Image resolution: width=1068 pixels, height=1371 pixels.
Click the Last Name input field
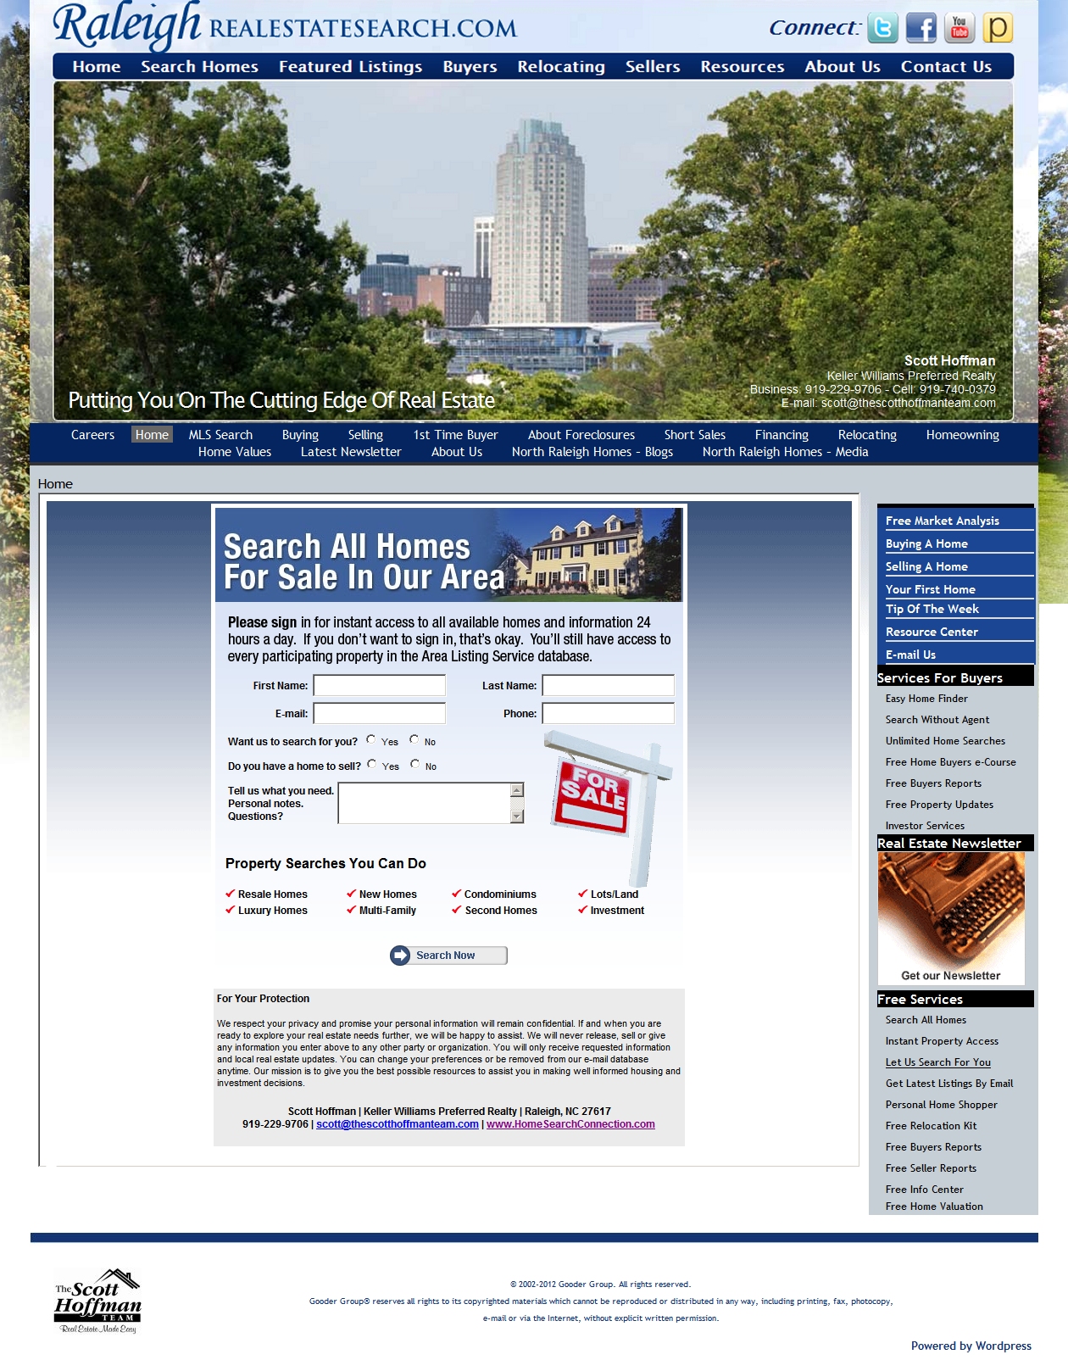[609, 685]
